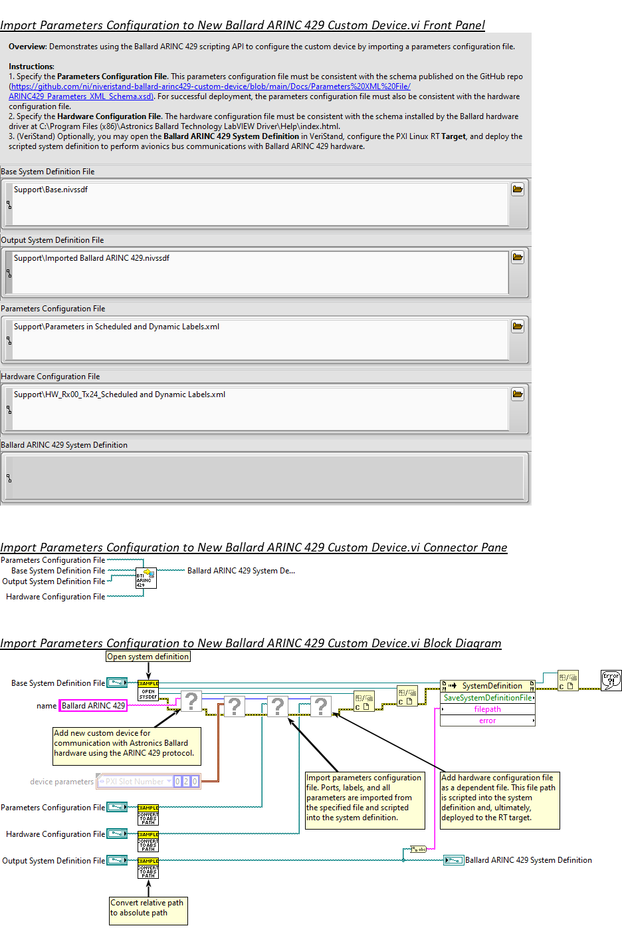622x942 pixels.
Task: Click the 'Instructions:' heading on front panel
Action: tap(31, 67)
